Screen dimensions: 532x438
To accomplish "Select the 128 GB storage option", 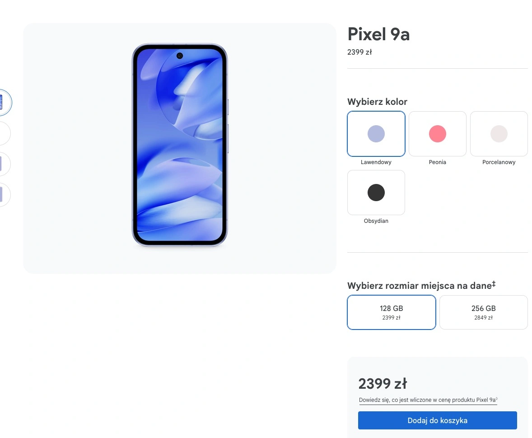I will [391, 312].
